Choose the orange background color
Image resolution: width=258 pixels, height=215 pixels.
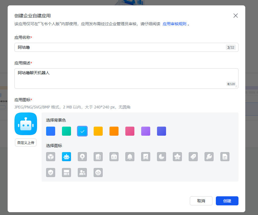point(114,131)
